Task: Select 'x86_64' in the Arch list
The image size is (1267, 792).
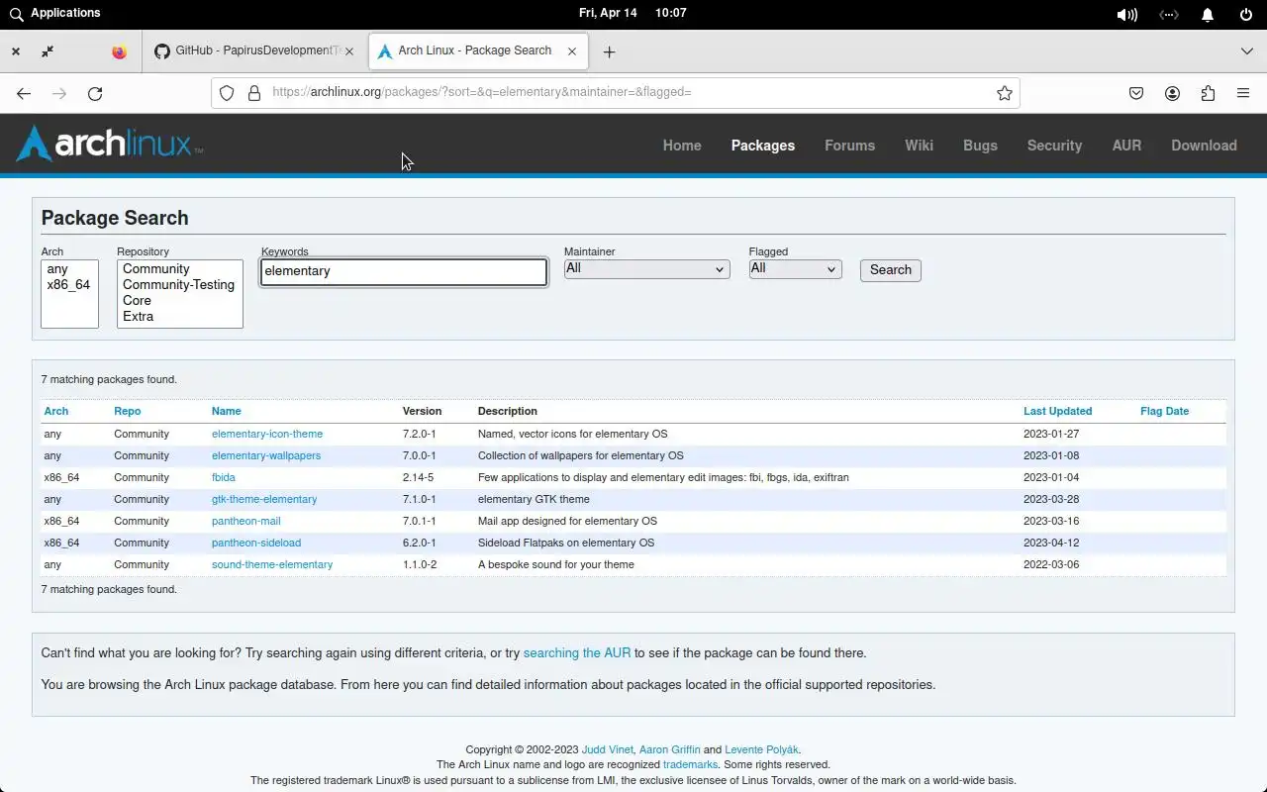Action: pos(68,285)
